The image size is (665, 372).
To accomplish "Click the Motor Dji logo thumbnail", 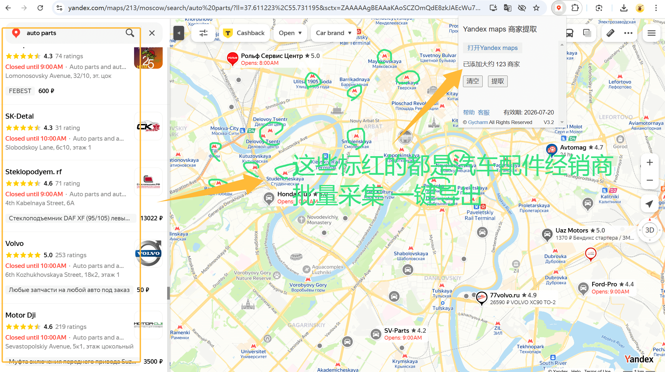I will [148, 325].
